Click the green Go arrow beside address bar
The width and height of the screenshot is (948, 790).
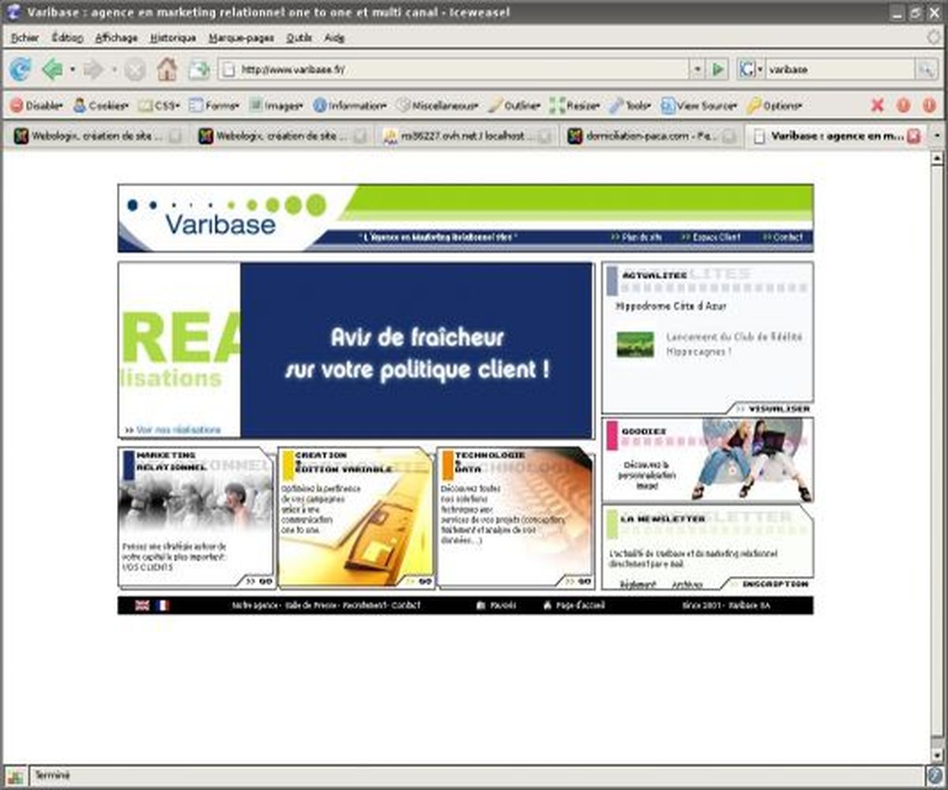point(717,70)
